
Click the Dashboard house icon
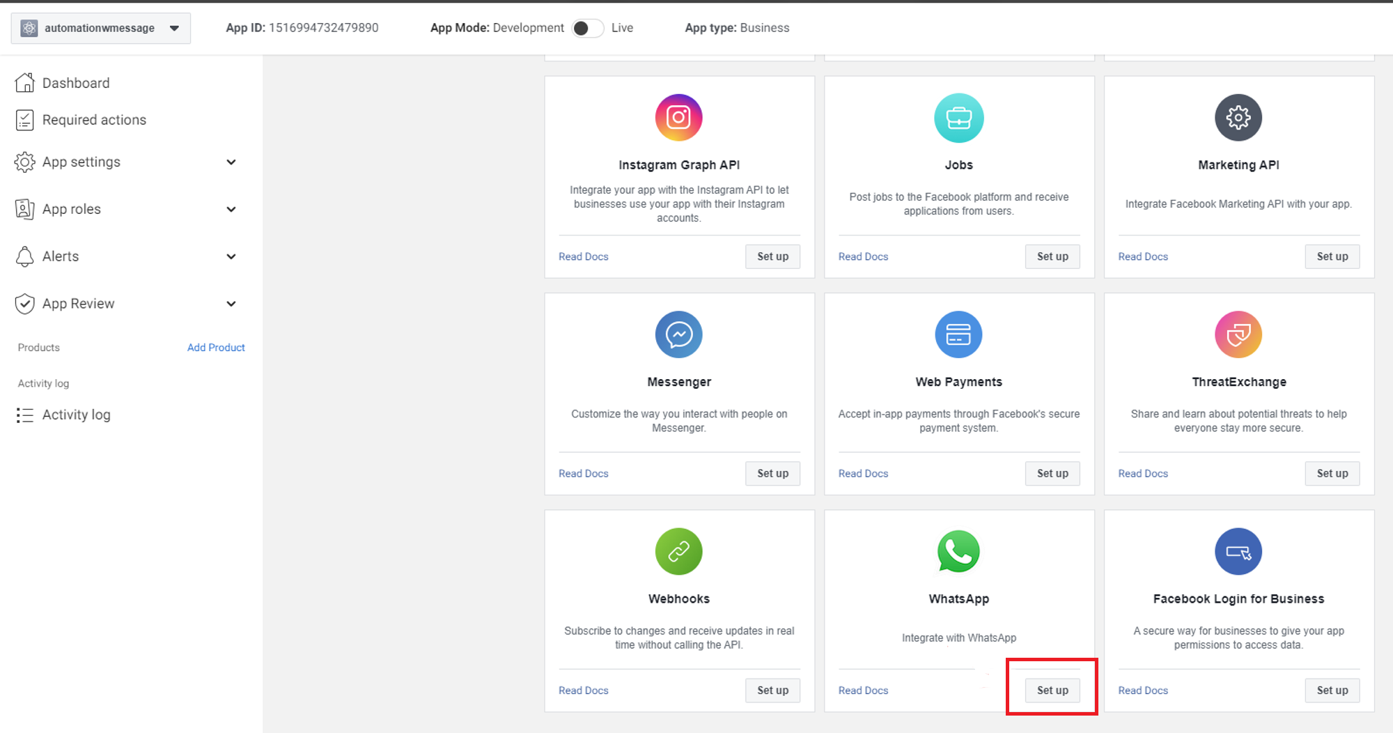[x=24, y=83]
